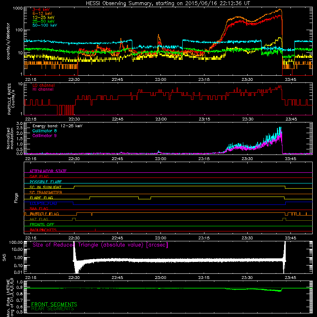Select the '6-12 keV' orange legend label
The width and height of the screenshot is (317, 317).
point(42,13)
